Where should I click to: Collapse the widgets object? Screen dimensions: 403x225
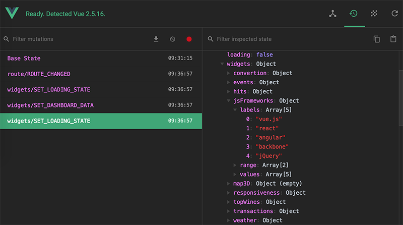coord(222,64)
